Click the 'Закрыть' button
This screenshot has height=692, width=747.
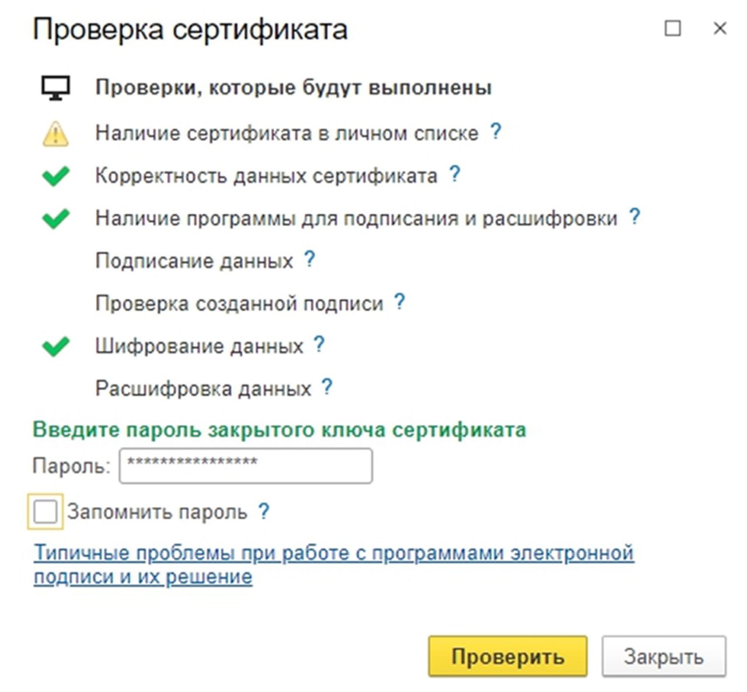[664, 656]
